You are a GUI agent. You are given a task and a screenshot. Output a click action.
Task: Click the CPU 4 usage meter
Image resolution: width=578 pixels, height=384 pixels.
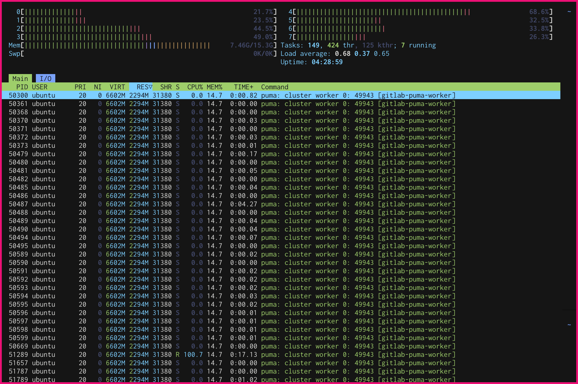[420, 12]
